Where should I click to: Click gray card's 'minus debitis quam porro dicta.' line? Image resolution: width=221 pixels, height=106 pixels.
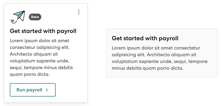pos(148,68)
